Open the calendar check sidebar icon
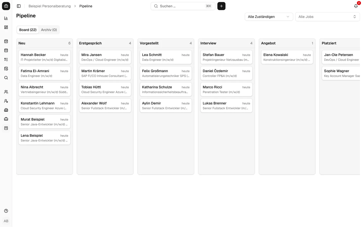Screen dimensions: 364x227 6,41
